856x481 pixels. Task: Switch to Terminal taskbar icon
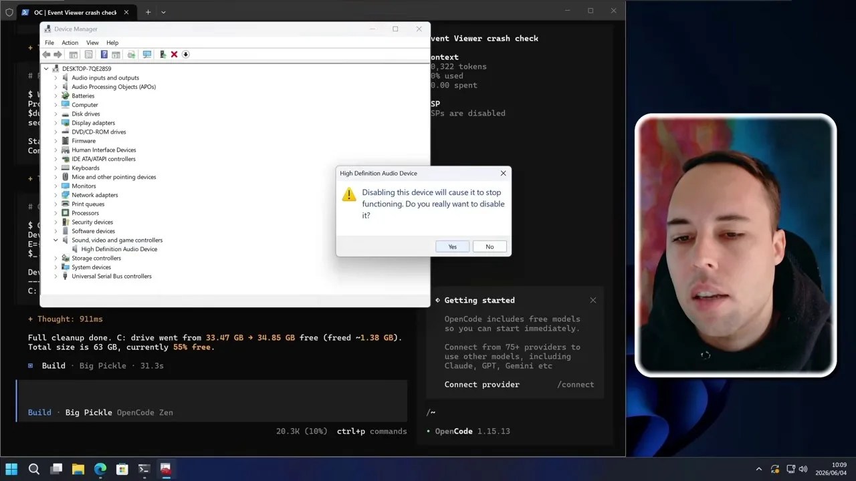(144, 469)
